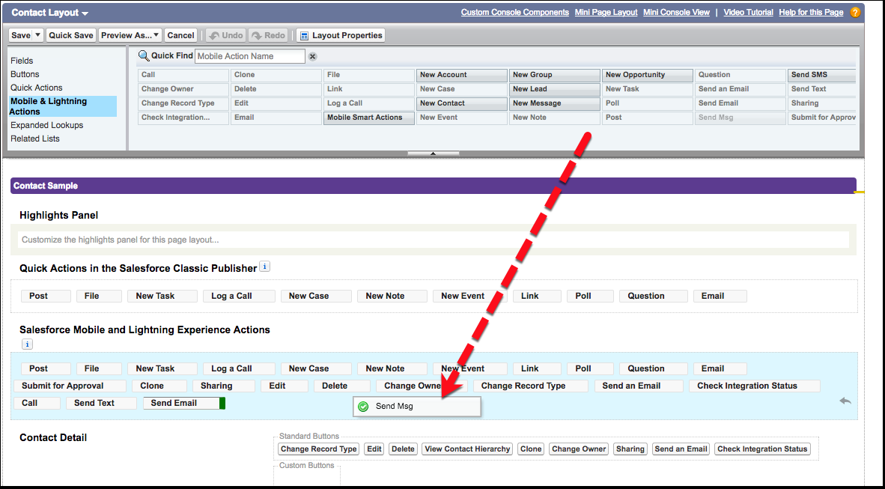This screenshot has width=885, height=489.
Task: Select New Contact in the palette
Action: click(x=462, y=103)
